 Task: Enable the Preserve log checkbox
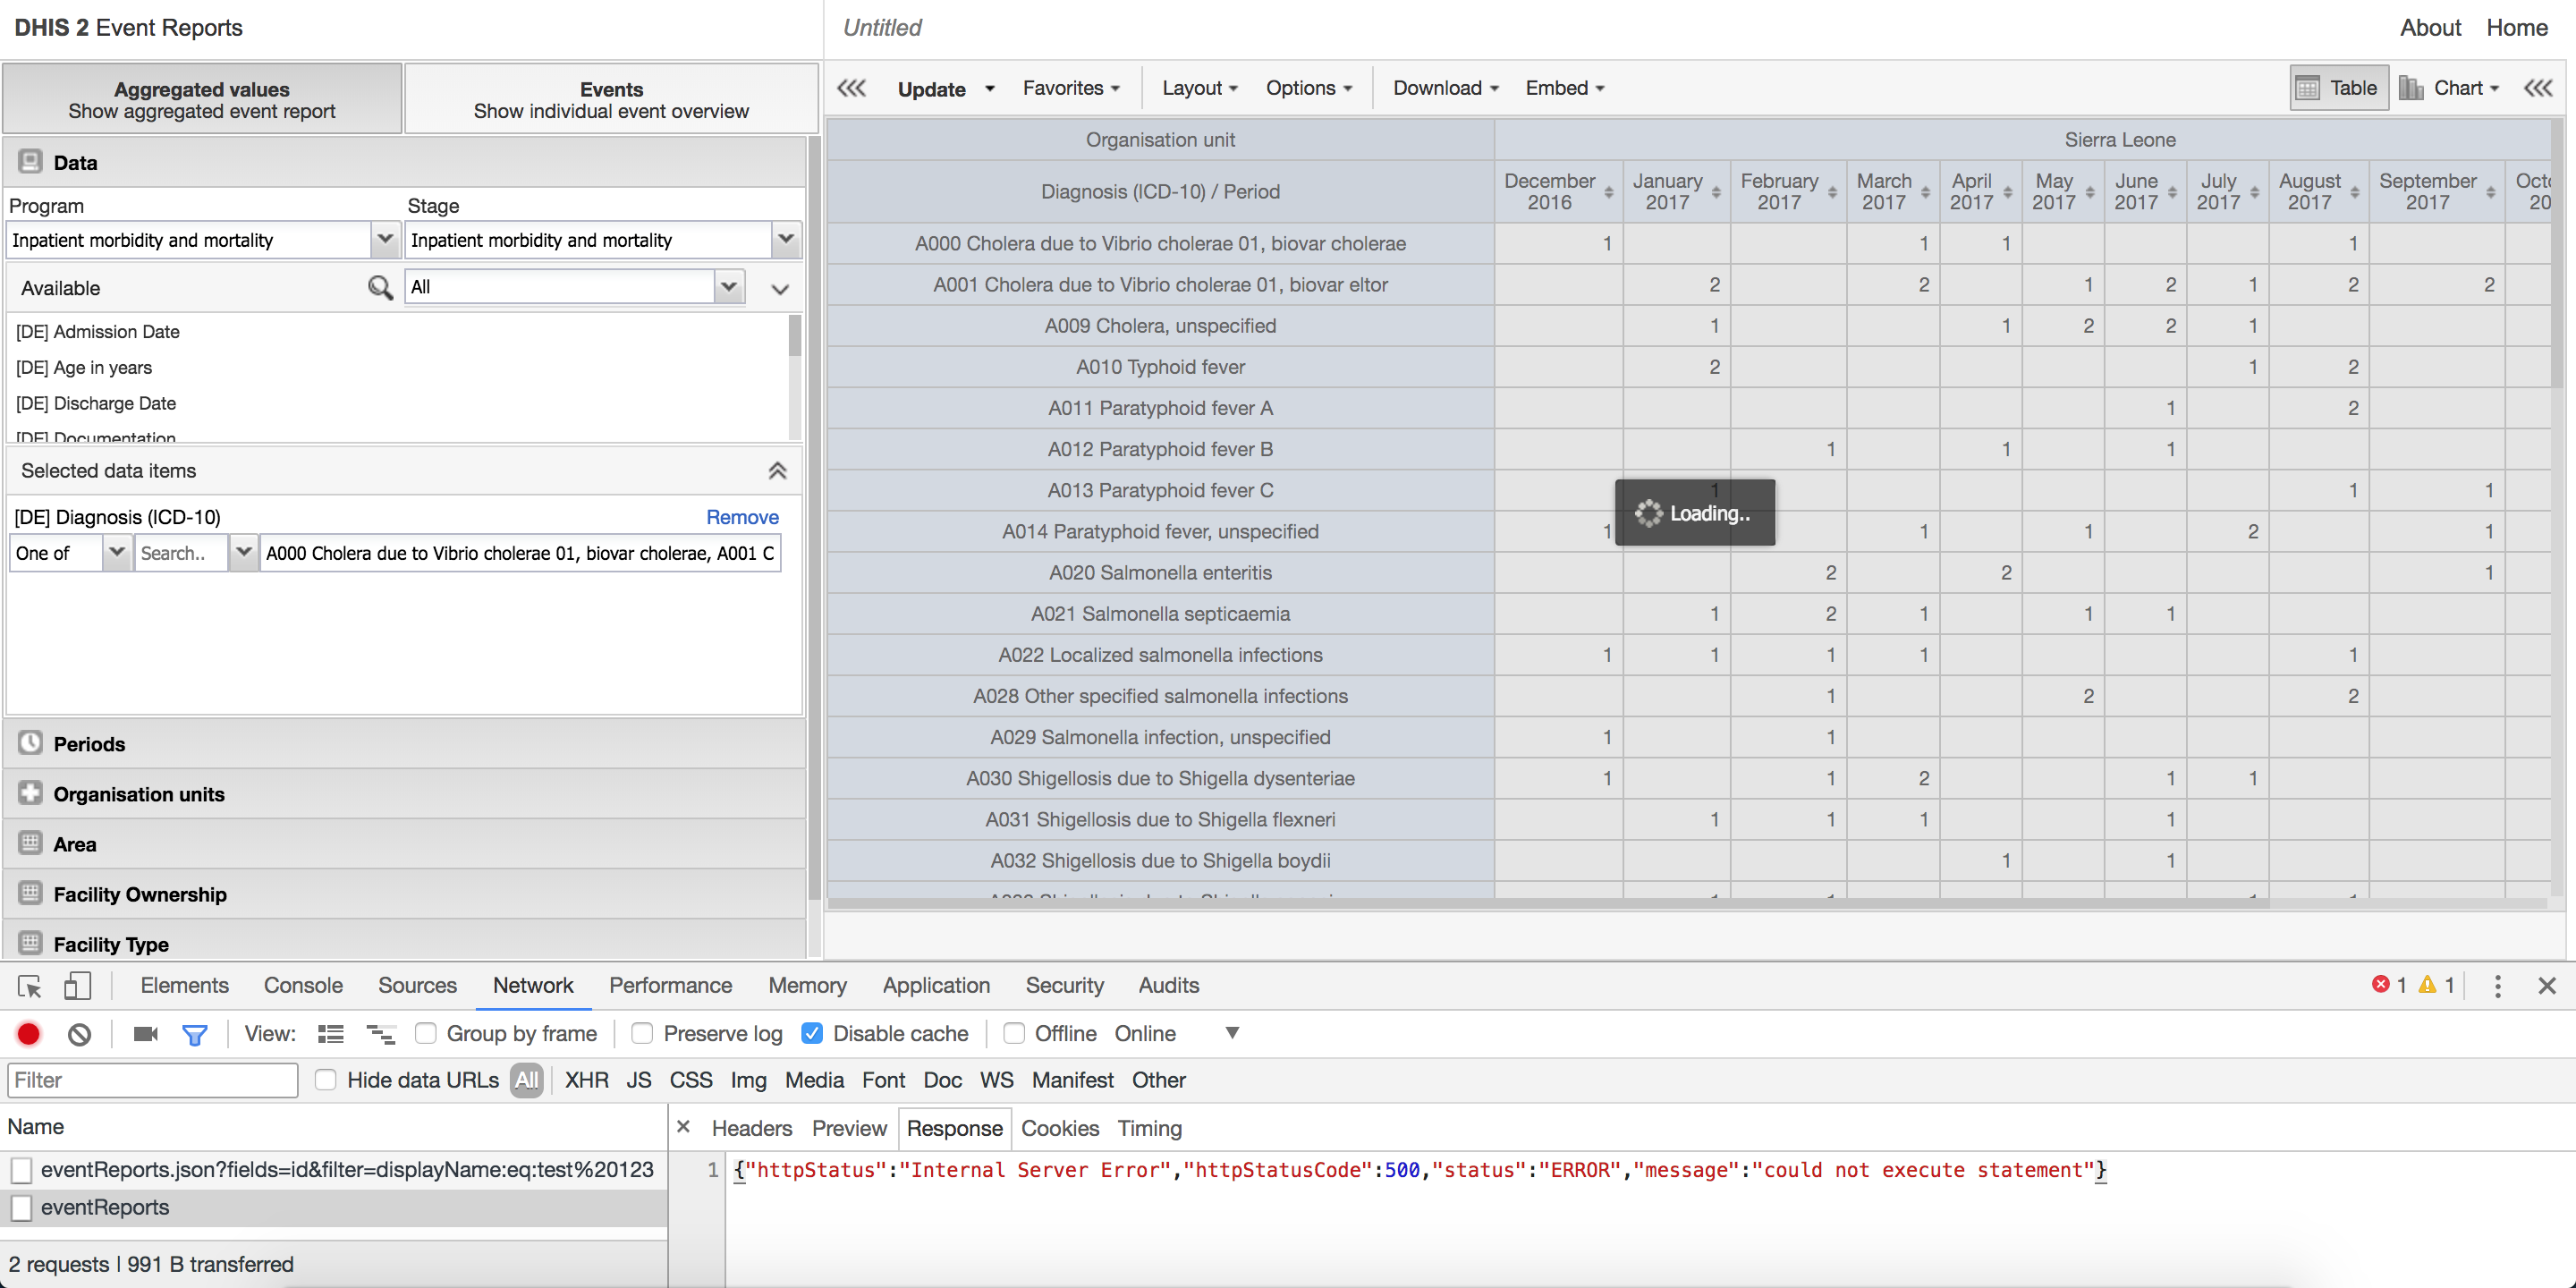(642, 1034)
